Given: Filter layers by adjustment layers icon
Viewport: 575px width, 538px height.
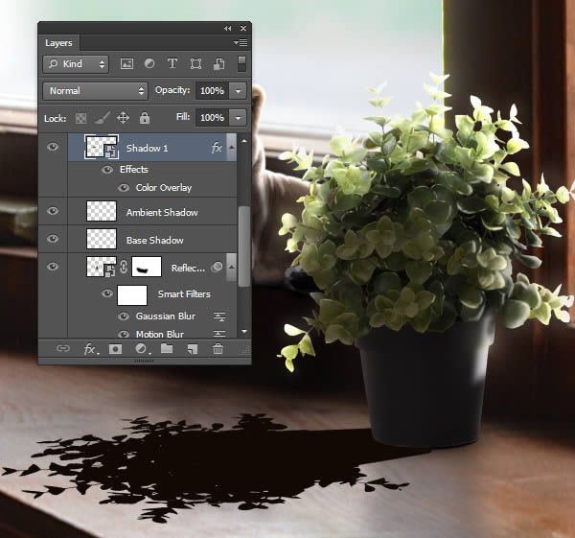Looking at the screenshot, I should click(149, 64).
